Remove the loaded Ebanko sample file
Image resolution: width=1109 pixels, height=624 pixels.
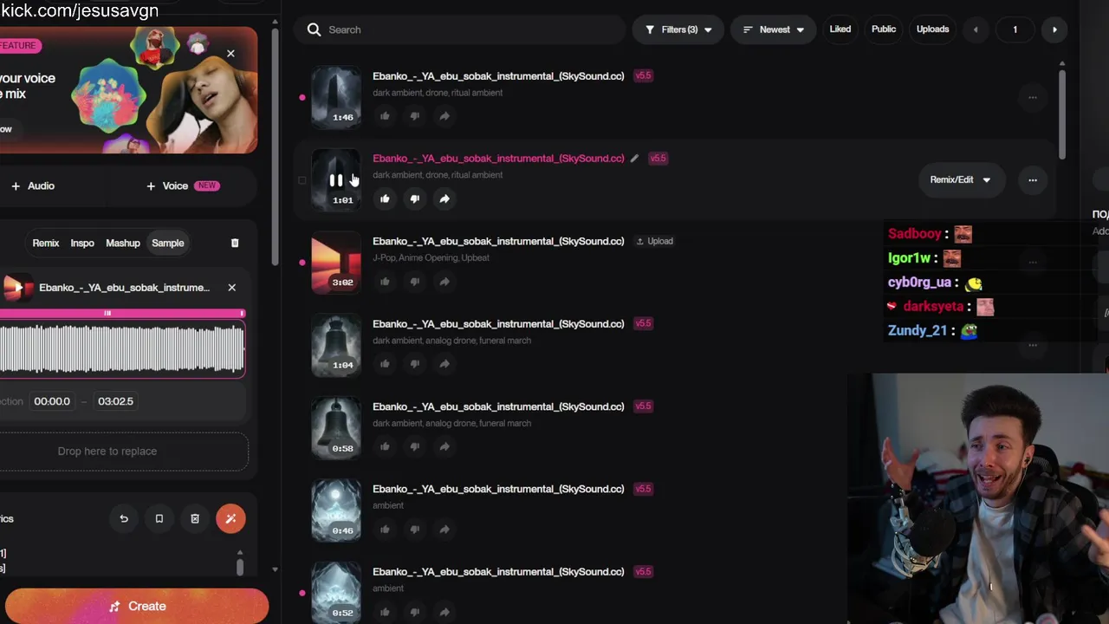coord(231,288)
